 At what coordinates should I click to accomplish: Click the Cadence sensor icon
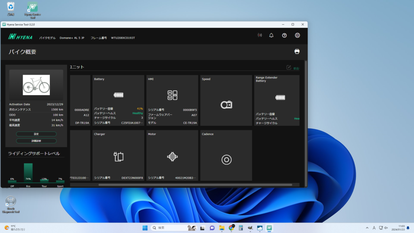(226, 159)
